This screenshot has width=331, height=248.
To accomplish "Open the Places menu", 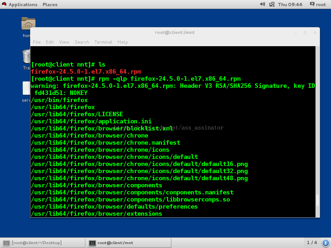I will point(50,5).
